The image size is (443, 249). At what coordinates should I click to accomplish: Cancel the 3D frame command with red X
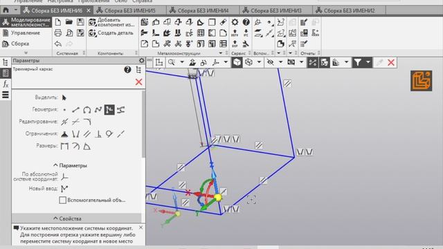coord(138,82)
